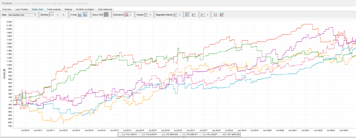Select L+S direction

pyautogui.click(x=52, y=15)
